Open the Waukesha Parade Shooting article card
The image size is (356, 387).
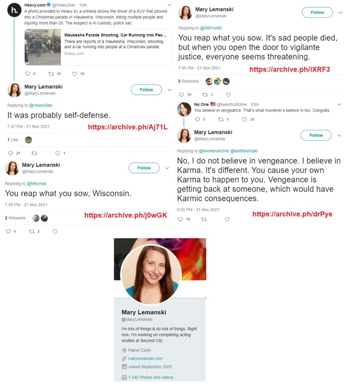coord(98,47)
